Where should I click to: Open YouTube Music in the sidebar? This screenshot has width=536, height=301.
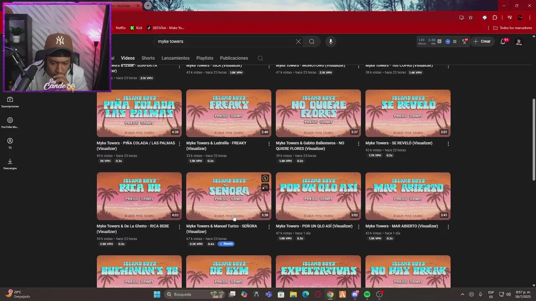pos(10,122)
